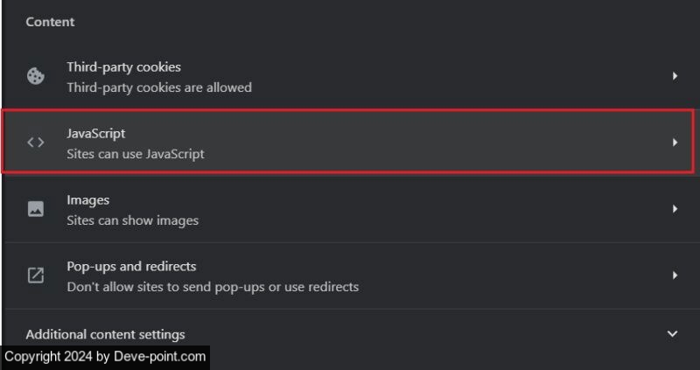Click the 'Don't allow sites to send pop-ups' text
Viewport: 700px width, 370px height.
(213, 287)
